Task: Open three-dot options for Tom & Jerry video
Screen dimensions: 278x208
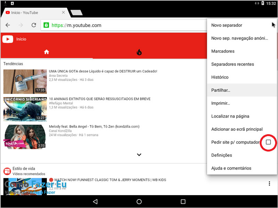Action: click(x=269, y=184)
